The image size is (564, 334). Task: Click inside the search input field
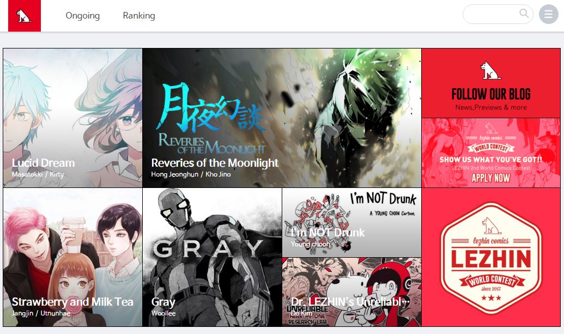click(x=492, y=14)
